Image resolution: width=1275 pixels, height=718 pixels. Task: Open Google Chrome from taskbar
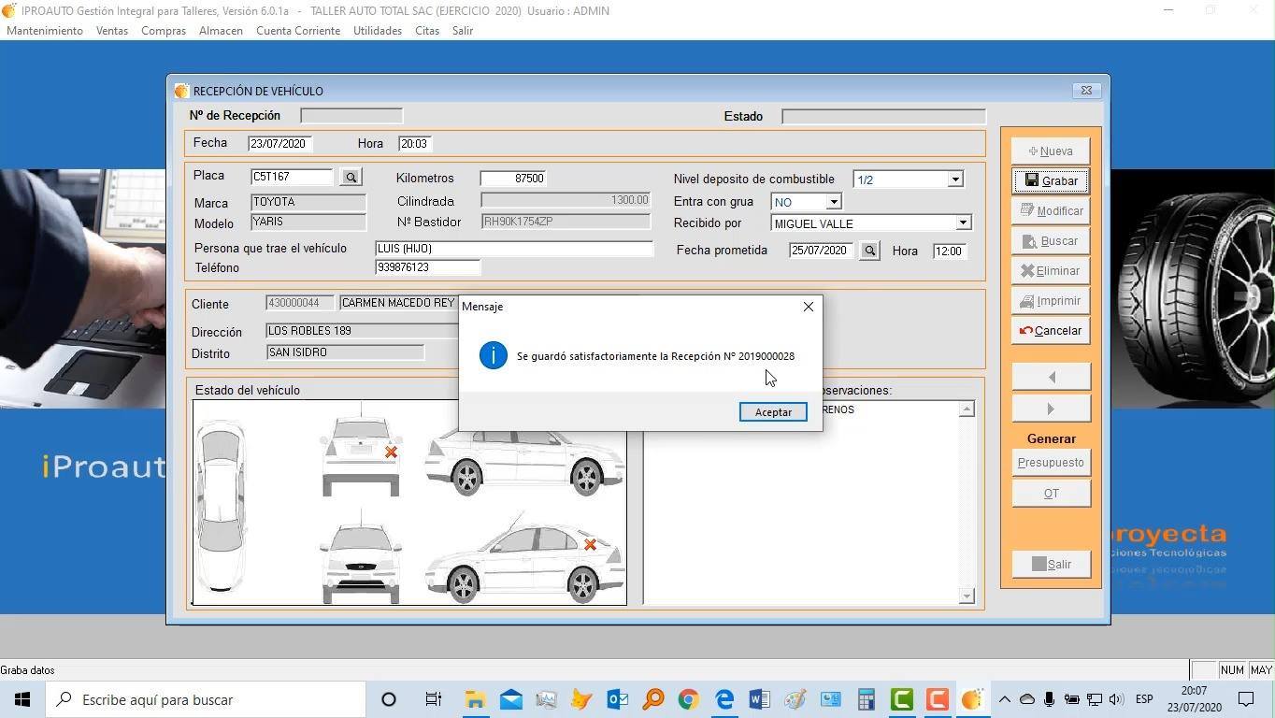pos(688,699)
